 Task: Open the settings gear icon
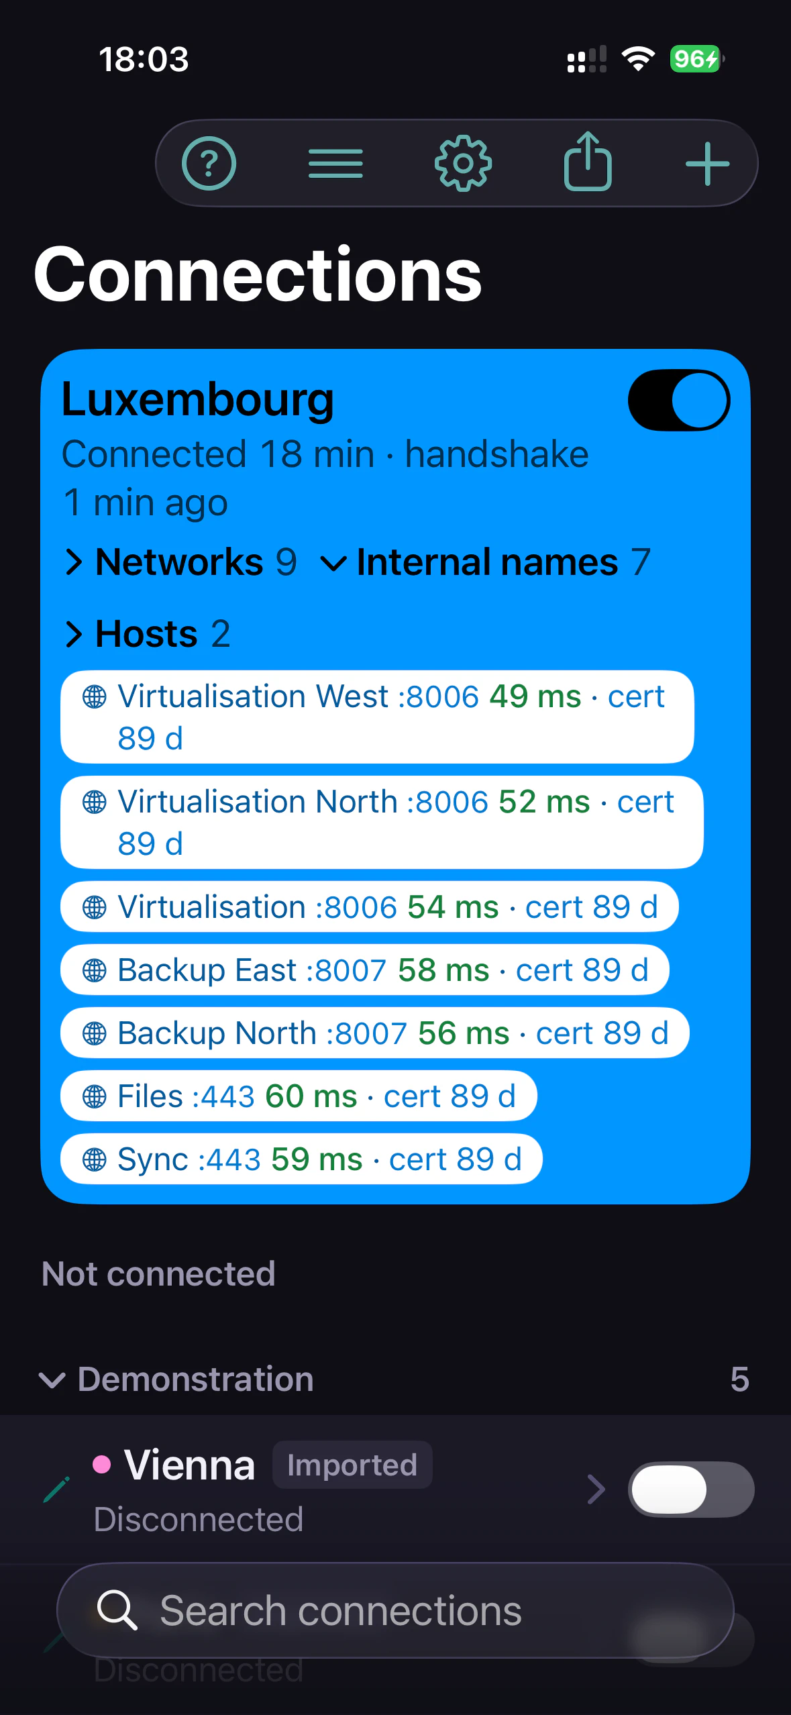point(463,164)
